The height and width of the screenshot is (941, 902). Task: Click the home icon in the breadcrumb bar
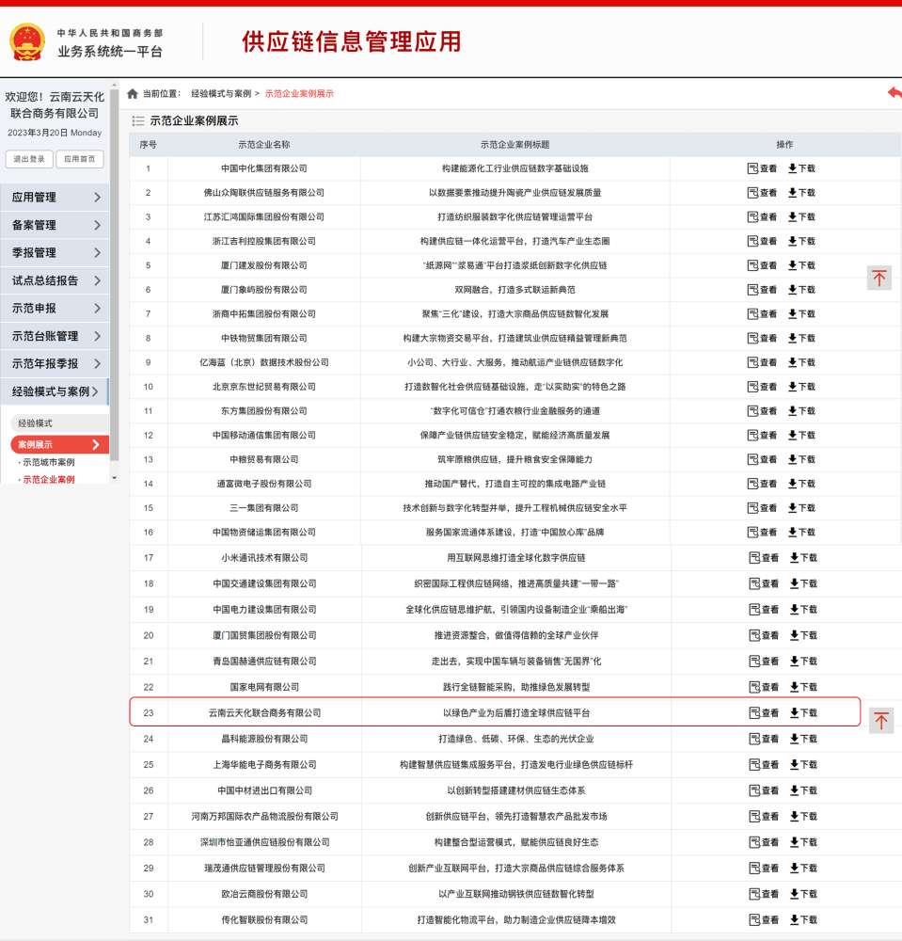(131, 94)
